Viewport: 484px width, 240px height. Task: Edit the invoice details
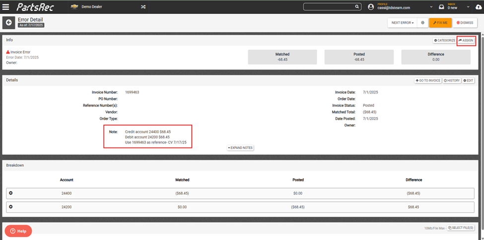(x=468, y=81)
